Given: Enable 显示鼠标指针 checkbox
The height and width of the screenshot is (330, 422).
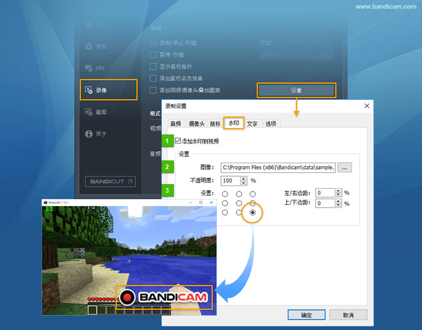Looking at the screenshot, I should [x=153, y=66].
